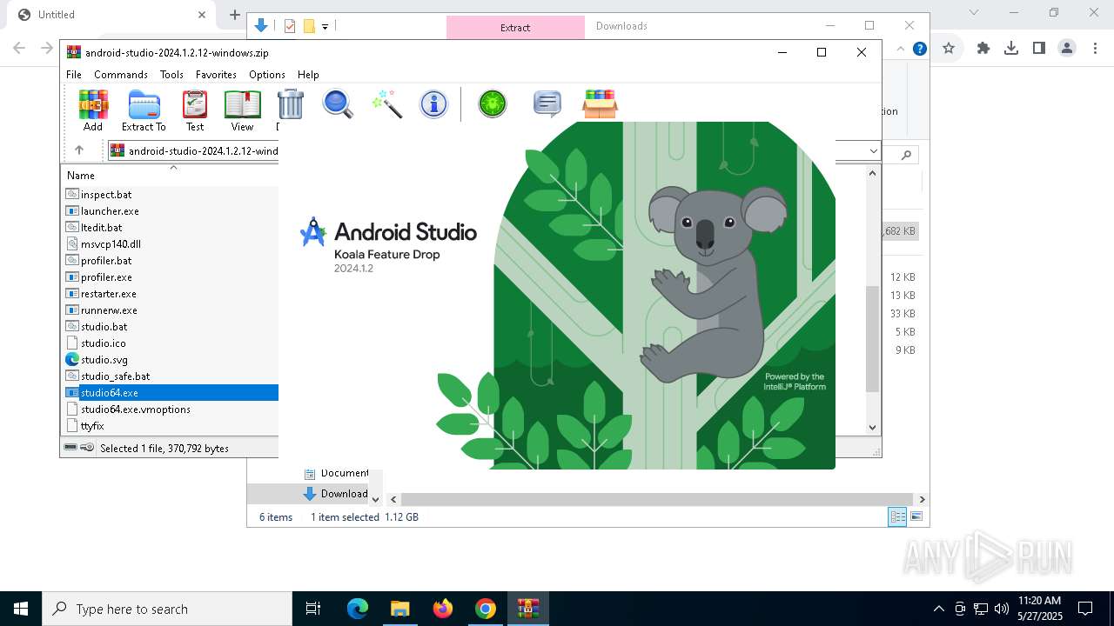Viewport: 1114px width, 626px height.
Task: Open the Wizard wand tool
Action: pyautogui.click(x=386, y=103)
